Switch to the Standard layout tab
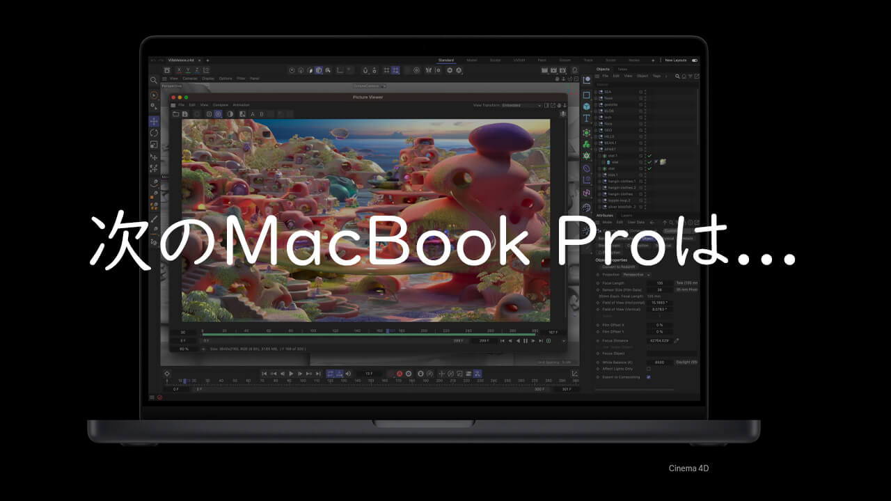 coord(446,61)
